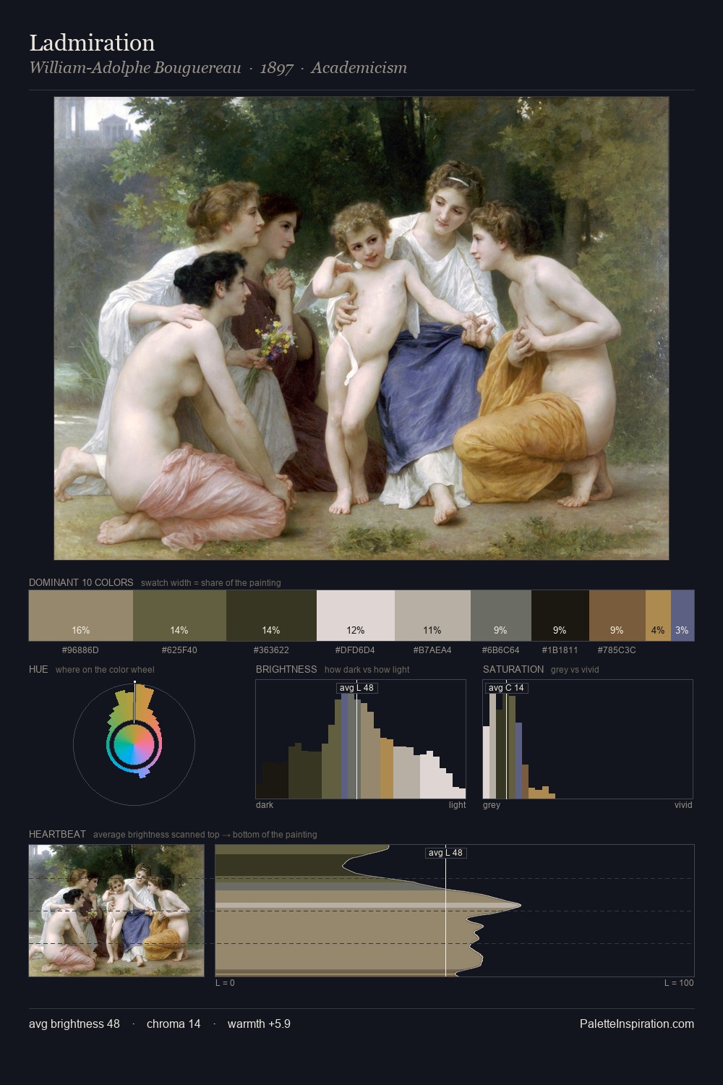Viewport: 723px width, 1085px height.
Task: Select the 12% pale swatch #DFD6D4
Action: 356,616
